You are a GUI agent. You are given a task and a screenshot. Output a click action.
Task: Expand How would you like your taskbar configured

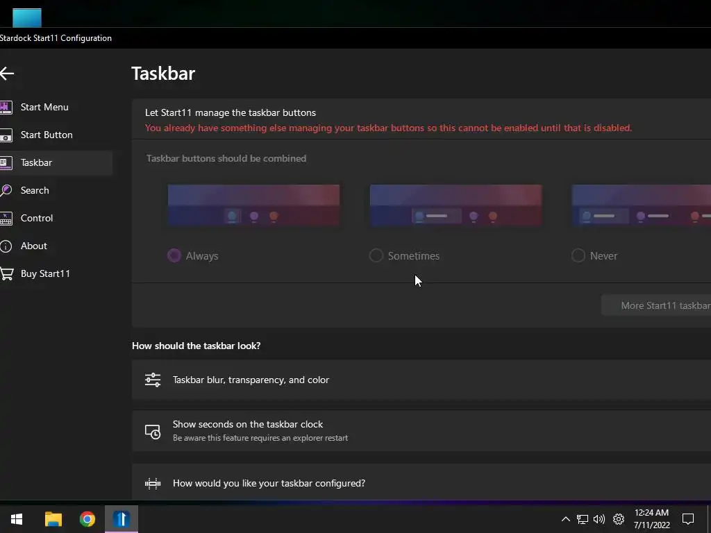point(421,483)
